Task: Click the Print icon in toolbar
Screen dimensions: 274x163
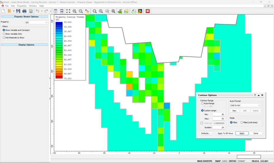Action: 24,11
